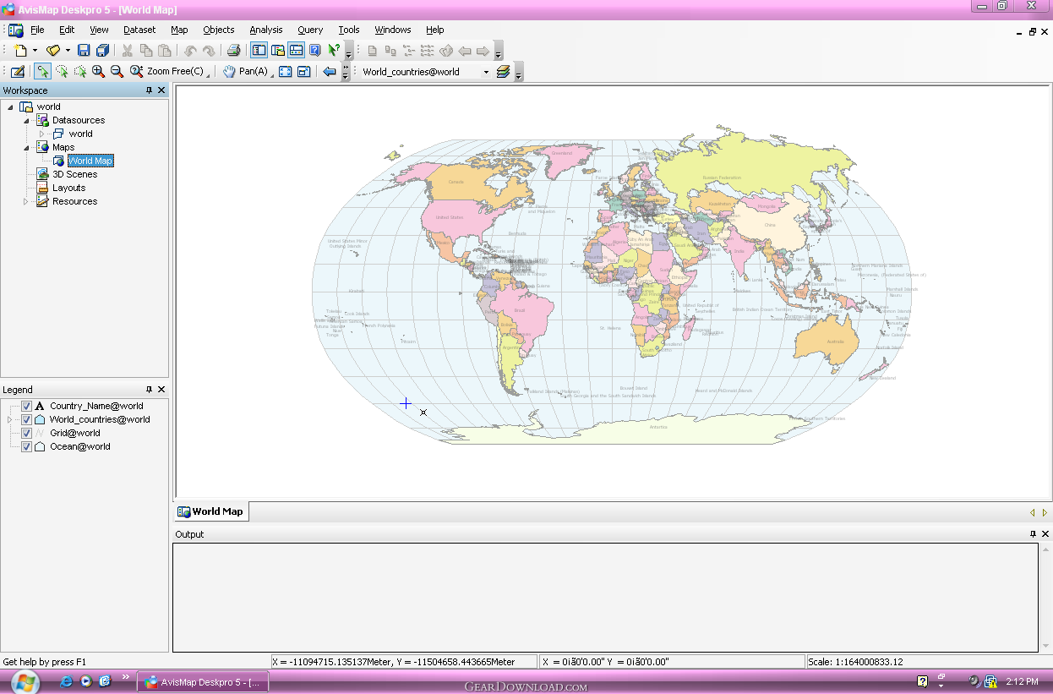
Task: Click the Copy icon in the toolbar
Action: (146, 51)
